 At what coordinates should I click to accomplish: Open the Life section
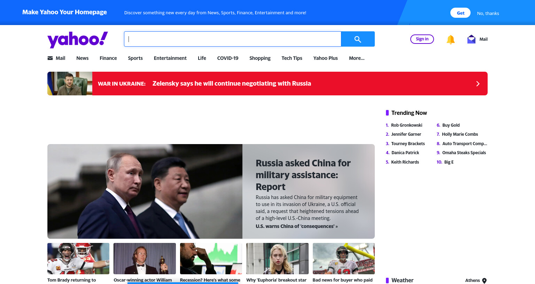[x=202, y=58]
